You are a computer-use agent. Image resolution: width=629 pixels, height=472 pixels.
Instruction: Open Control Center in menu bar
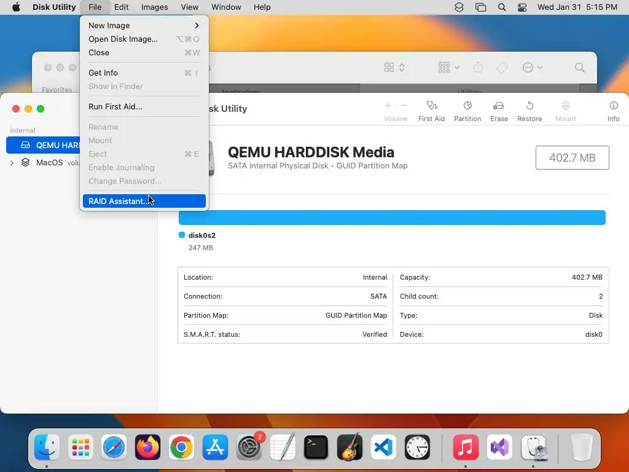coord(522,7)
